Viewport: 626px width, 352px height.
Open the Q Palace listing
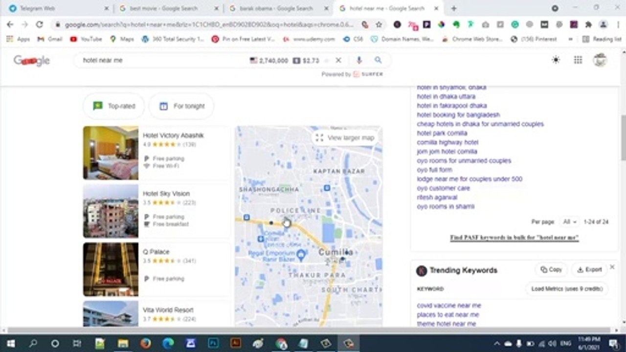pyautogui.click(x=156, y=252)
